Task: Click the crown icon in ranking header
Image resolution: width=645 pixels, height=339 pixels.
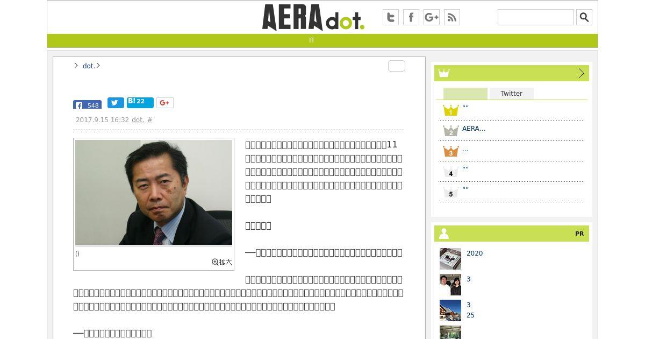Action: coord(443,73)
